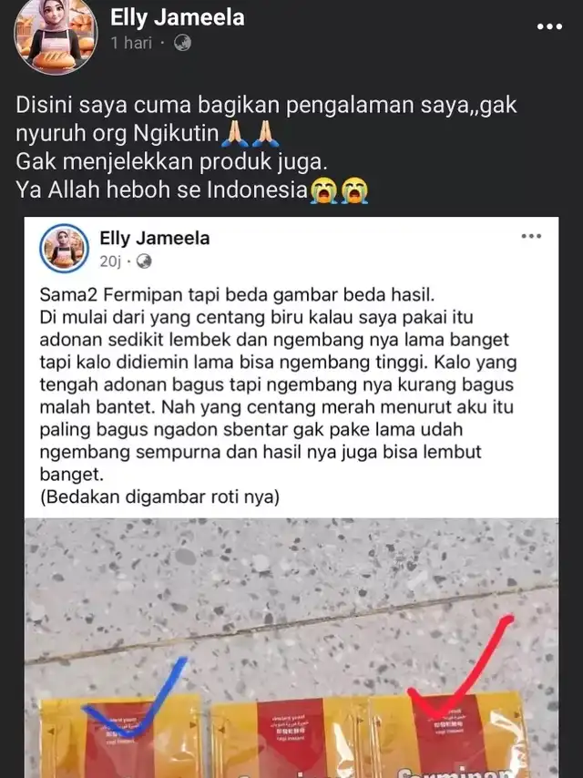Open the shared post's small profile avatar

click(65, 248)
